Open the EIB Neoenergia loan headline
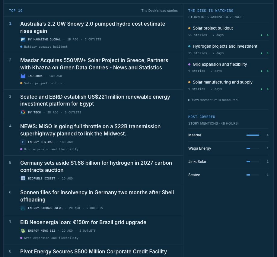Image resolution: width=277 pixels, height=257 pixels. click(83, 222)
